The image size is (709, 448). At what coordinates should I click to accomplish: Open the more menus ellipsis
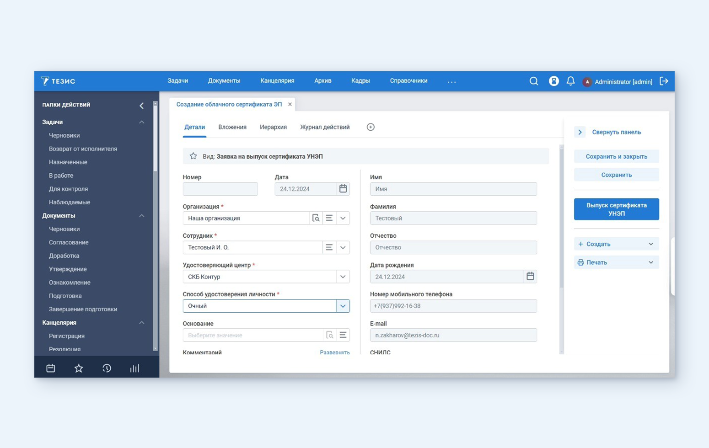click(x=452, y=82)
